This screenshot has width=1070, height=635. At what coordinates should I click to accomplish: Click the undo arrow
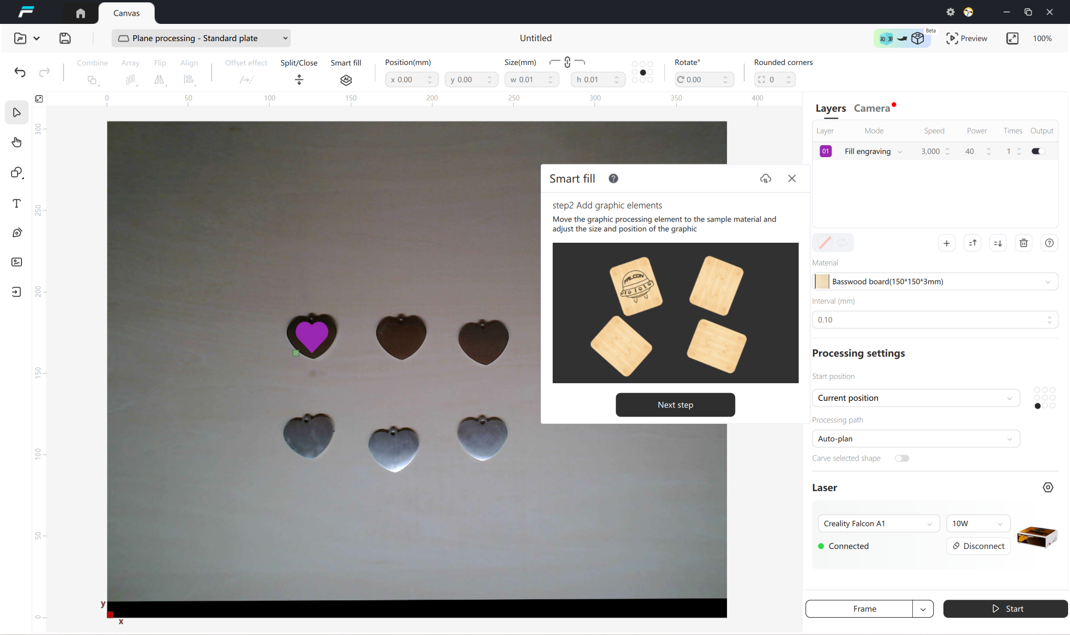click(20, 72)
